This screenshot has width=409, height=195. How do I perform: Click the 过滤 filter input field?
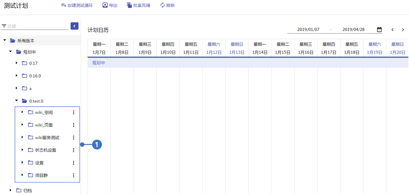click(37, 26)
